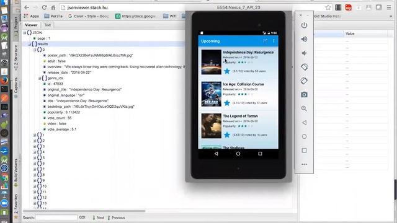Image resolution: width=397 pixels, height=223 pixels.
Task: Take an emulator screenshot with the camera icon
Action: 304,95
